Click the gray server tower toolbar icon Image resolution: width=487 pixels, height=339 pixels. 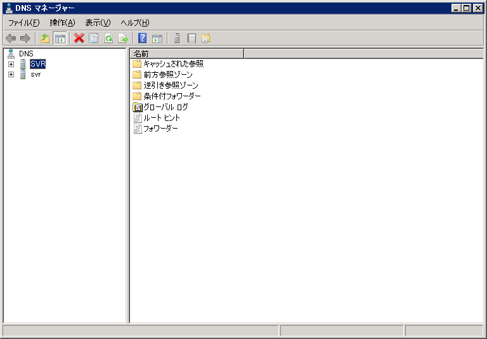coord(177,39)
